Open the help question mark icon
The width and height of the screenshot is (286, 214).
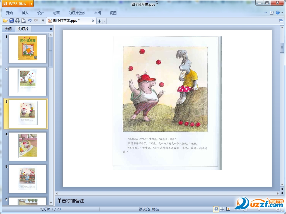point(278,13)
